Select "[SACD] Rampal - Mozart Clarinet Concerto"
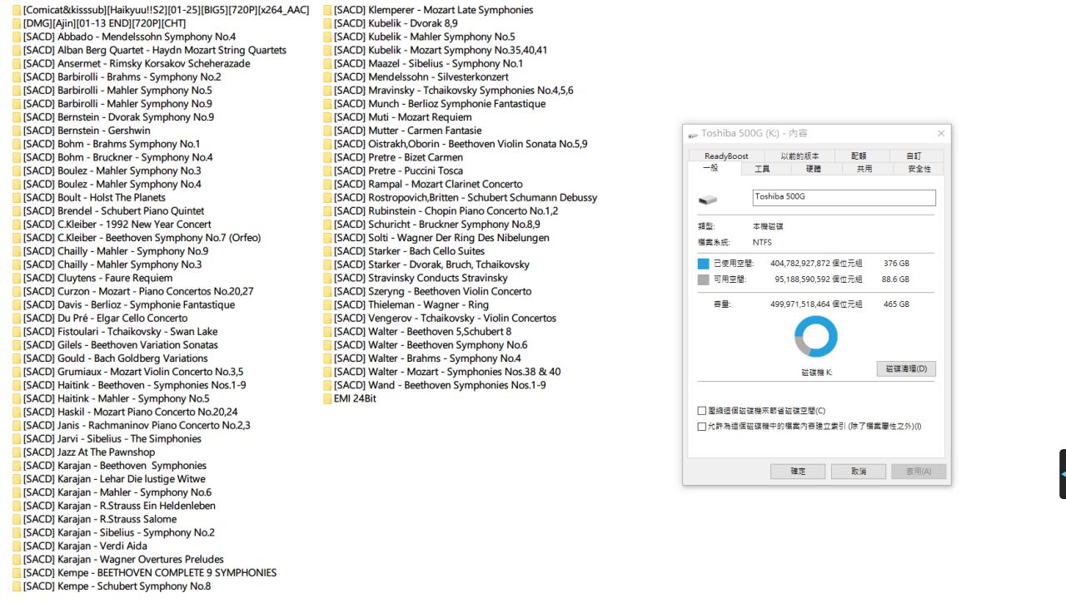This screenshot has height=603, width=1066. click(x=429, y=185)
